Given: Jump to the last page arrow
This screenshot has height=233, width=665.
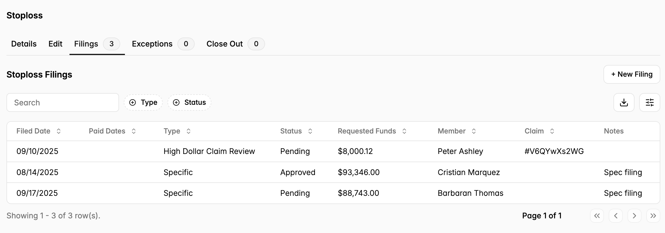Looking at the screenshot, I should pyautogui.click(x=653, y=216).
